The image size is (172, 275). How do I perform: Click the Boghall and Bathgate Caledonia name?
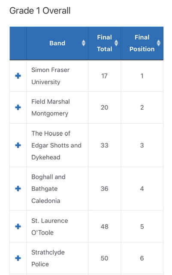tap(48, 189)
